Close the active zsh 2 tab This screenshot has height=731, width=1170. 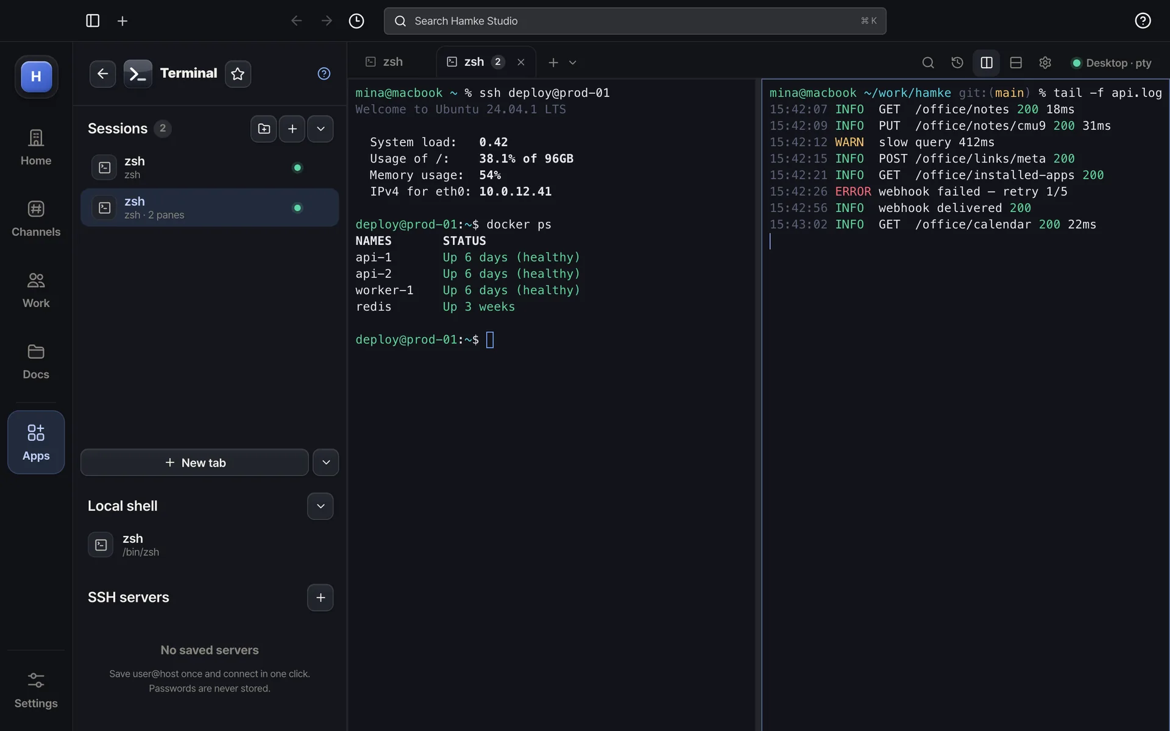point(521,62)
